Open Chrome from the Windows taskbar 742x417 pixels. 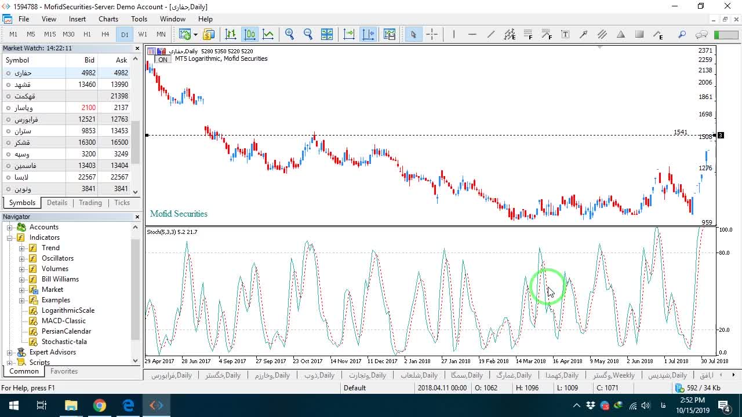tap(100, 405)
